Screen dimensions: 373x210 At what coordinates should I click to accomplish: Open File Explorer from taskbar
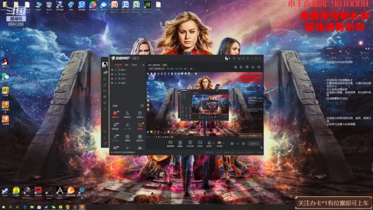pos(32,207)
